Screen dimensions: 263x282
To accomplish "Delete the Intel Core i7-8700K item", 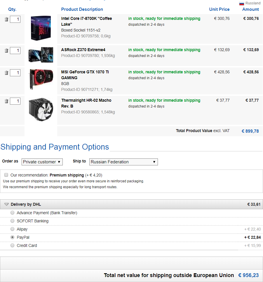I will tap(6, 20).
